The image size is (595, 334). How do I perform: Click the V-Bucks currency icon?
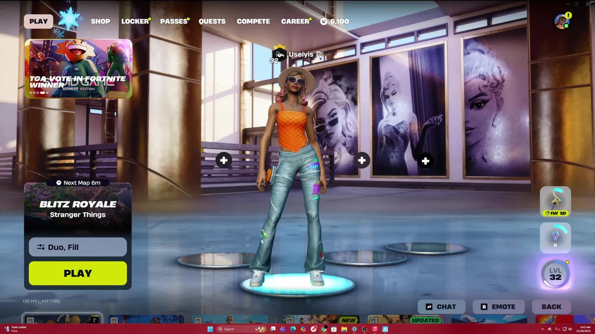pyautogui.click(x=324, y=21)
